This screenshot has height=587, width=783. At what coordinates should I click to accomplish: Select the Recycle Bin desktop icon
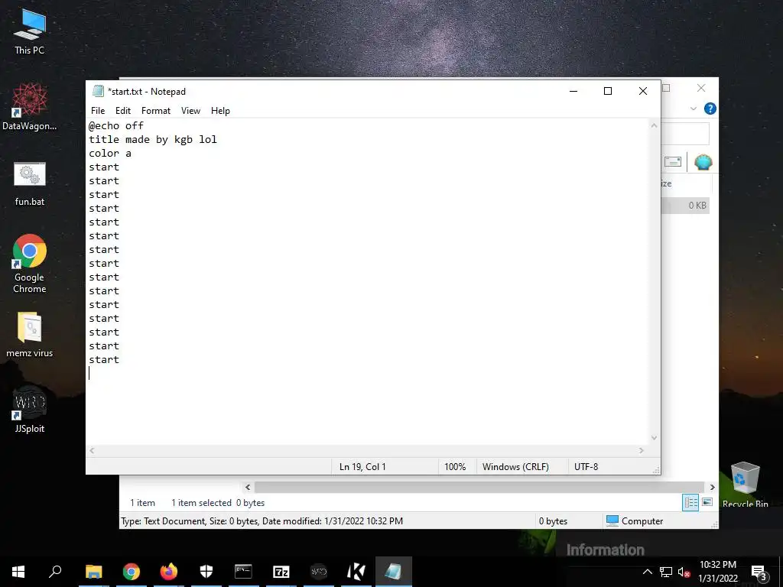pos(745,483)
